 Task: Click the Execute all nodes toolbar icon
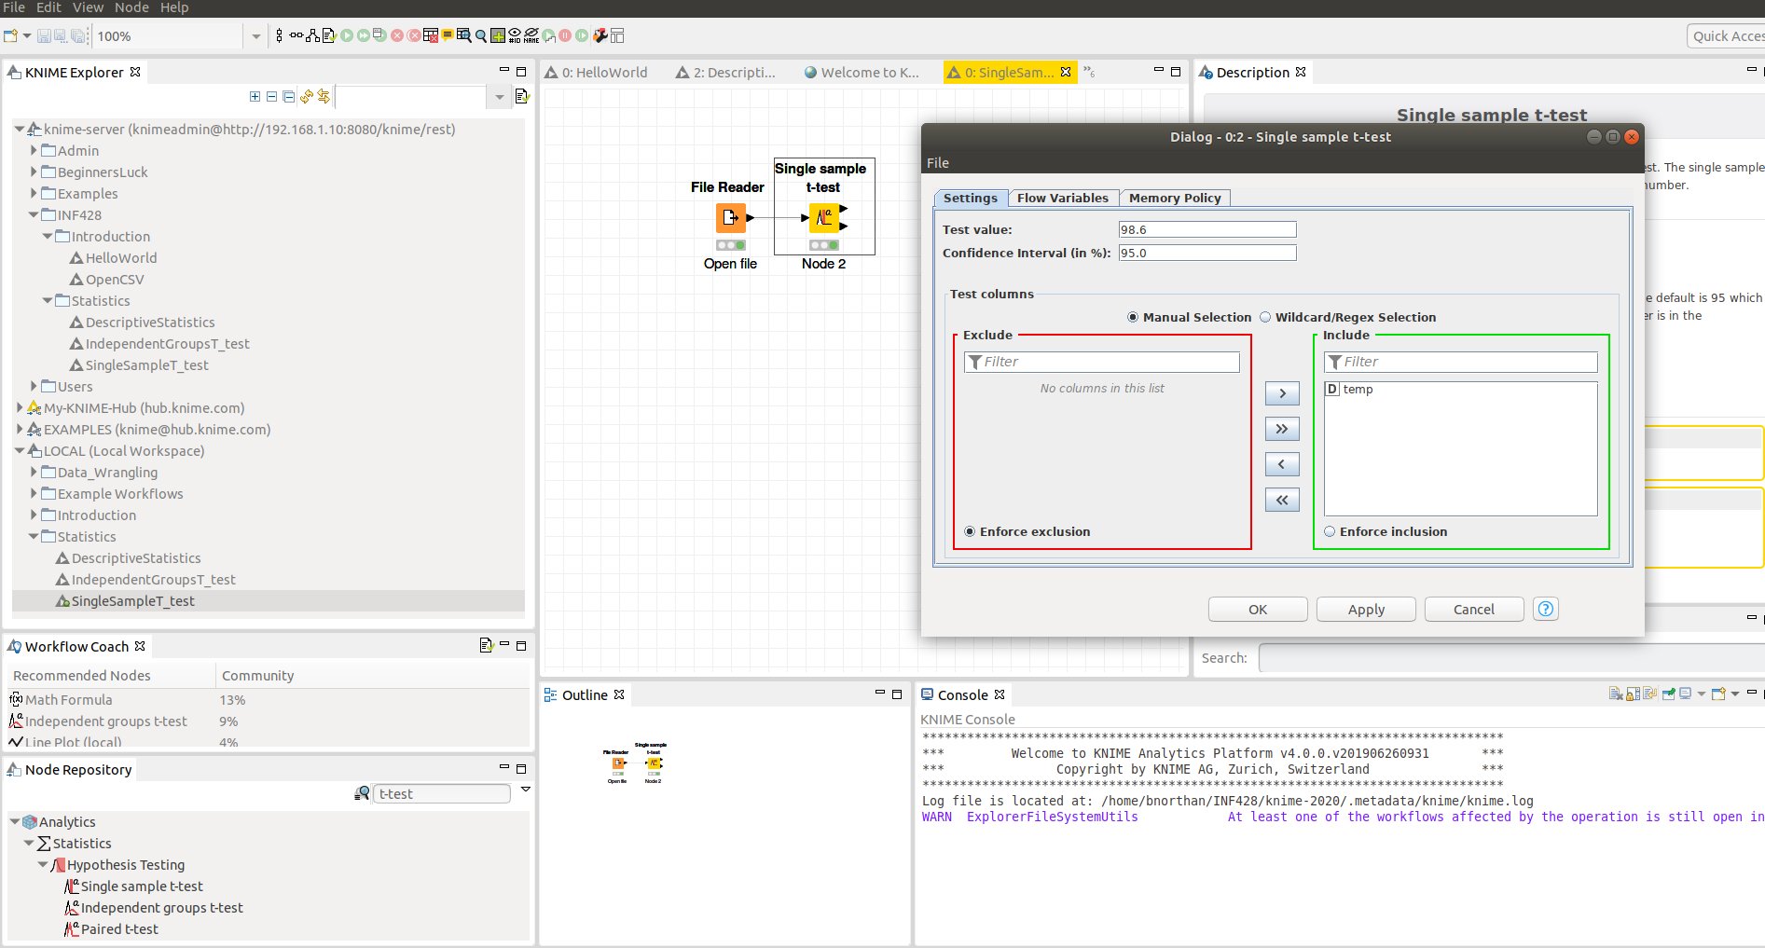[x=364, y=36]
